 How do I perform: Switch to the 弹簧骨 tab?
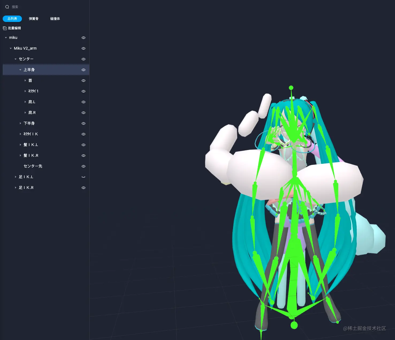pos(34,19)
